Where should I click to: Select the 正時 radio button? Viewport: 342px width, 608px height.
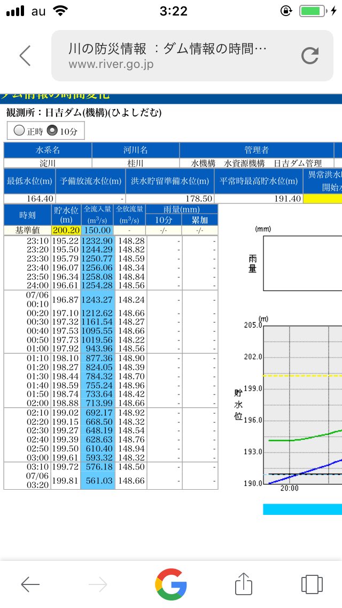click(19, 131)
